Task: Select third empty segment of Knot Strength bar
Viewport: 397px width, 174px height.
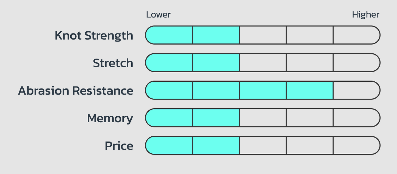Action: pos(263,35)
